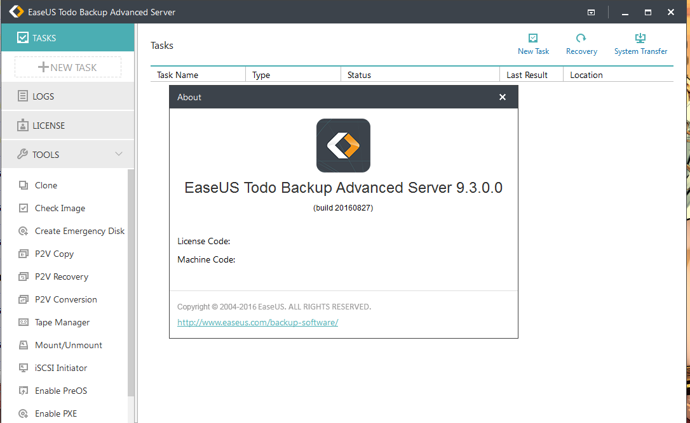Click the Check Image icon
Screen dimensions: 690x423
point(24,208)
